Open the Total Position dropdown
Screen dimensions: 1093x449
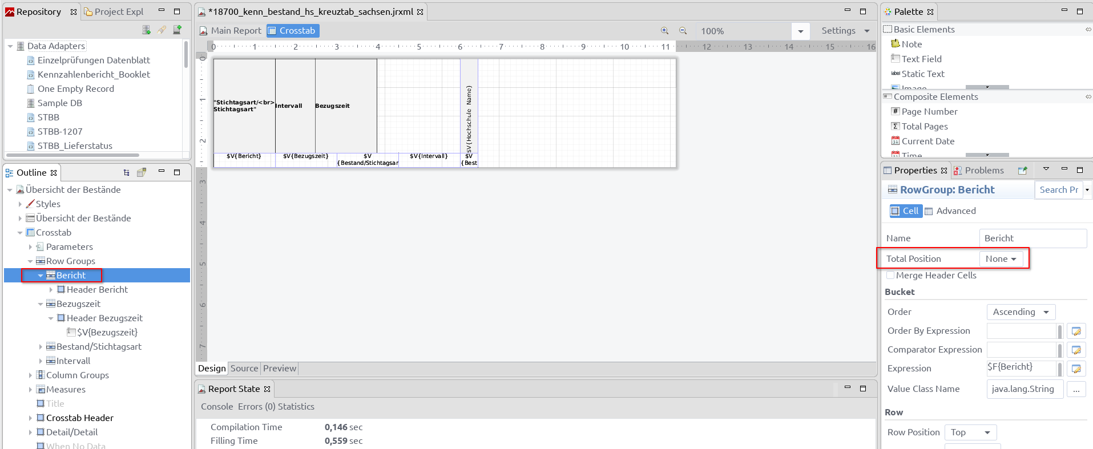tap(1001, 259)
